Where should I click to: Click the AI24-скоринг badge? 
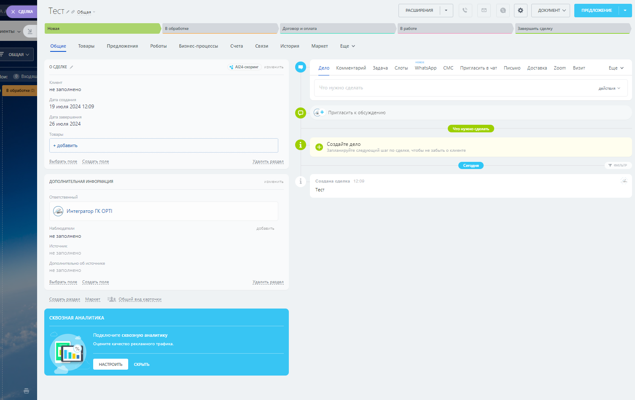[x=245, y=67]
